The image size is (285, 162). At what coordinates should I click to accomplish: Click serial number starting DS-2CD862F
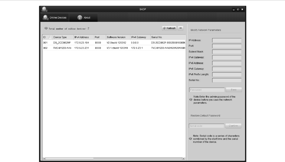168,43
